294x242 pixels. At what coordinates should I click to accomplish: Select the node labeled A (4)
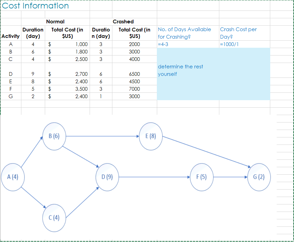tap(13, 177)
